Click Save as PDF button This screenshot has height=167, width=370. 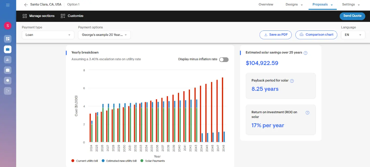coord(276,35)
